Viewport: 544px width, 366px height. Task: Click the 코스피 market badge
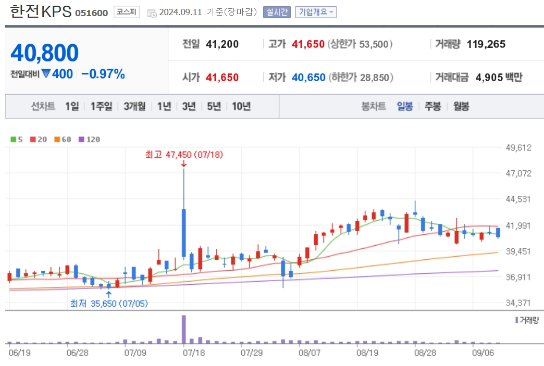126,12
